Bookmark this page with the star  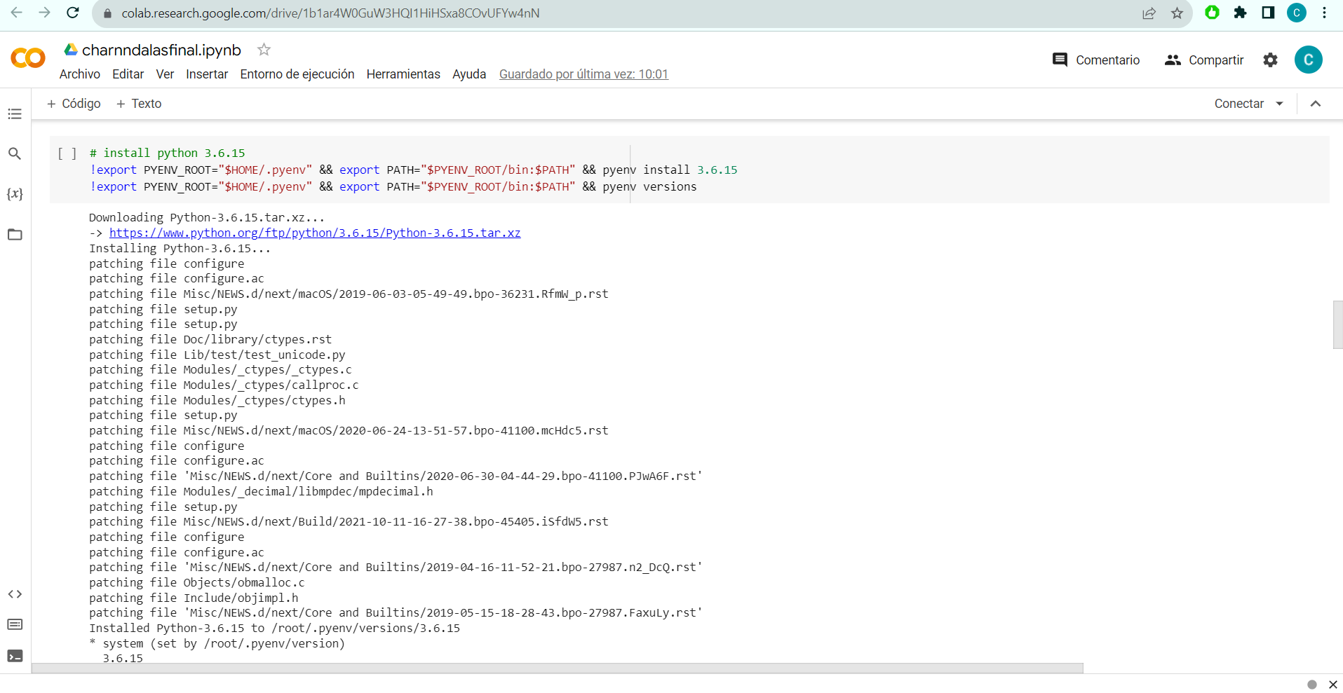click(1177, 13)
